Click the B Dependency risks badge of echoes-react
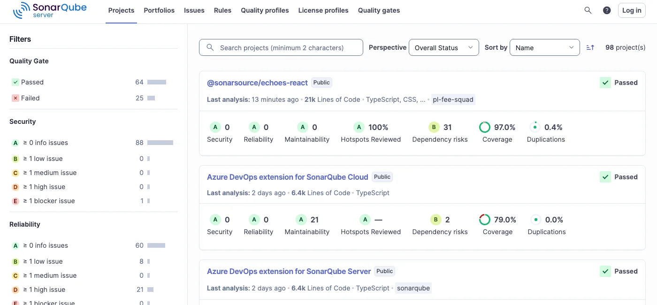The width and height of the screenshot is (657, 305). tap(434, 127)
